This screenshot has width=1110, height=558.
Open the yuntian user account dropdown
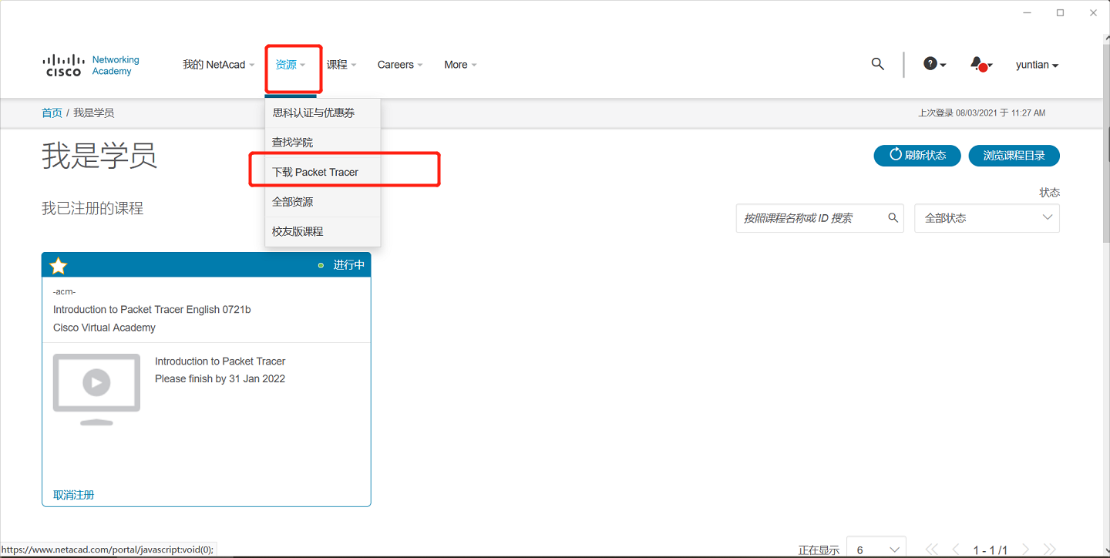(x=1037, y=65)
